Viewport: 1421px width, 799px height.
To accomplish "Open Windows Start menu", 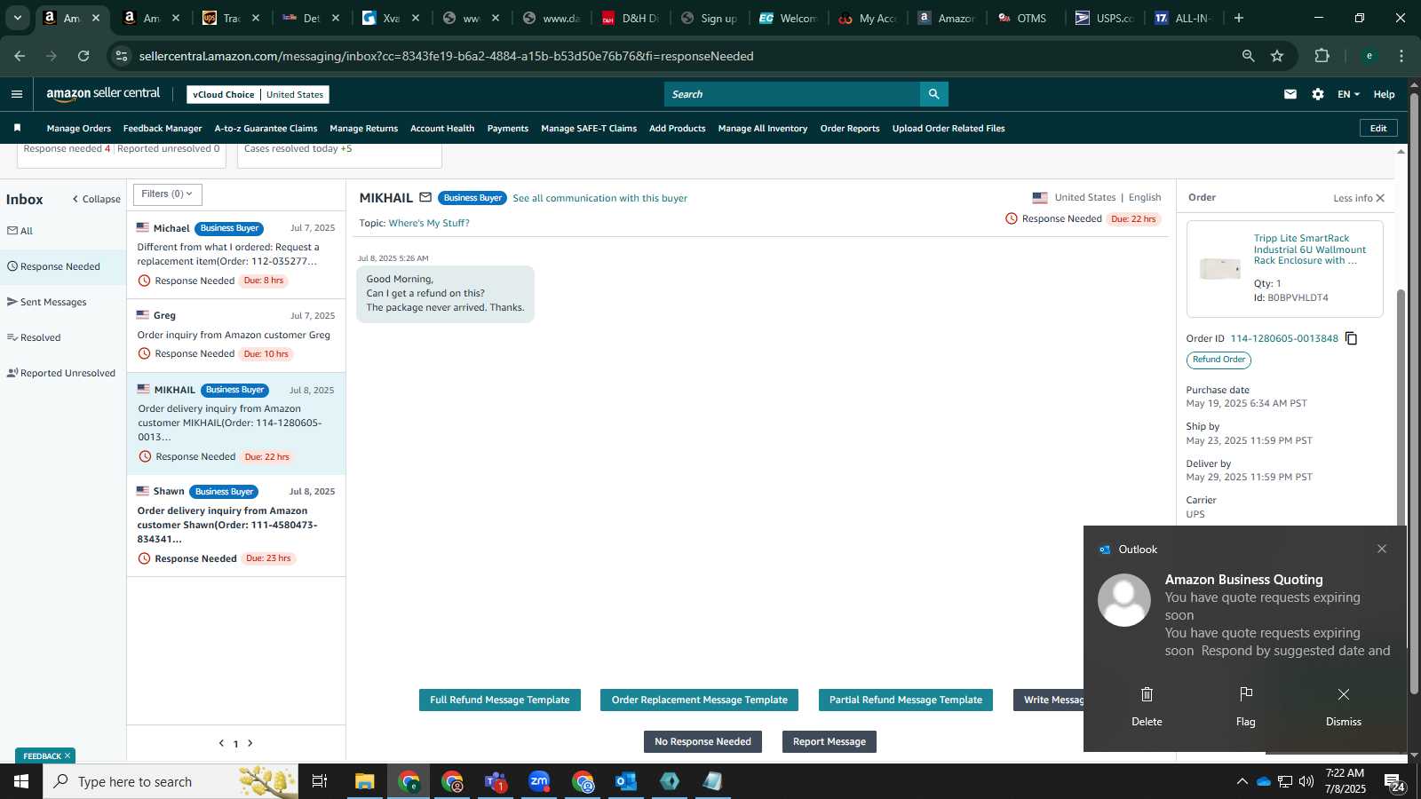I will [21, 781].
